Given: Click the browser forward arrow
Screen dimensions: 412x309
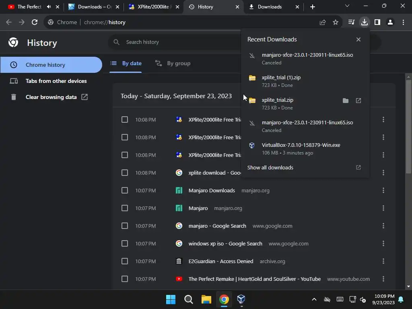Looking at the screenshot, I should (x=22, y=23).
